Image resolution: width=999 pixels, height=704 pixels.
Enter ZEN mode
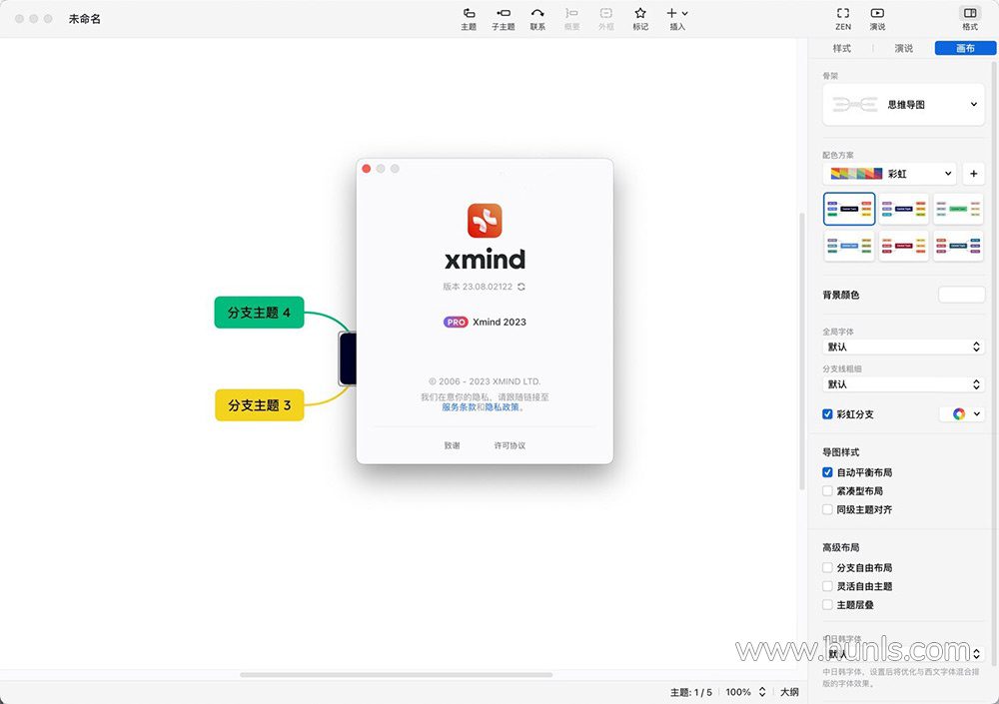click(843, 19)
